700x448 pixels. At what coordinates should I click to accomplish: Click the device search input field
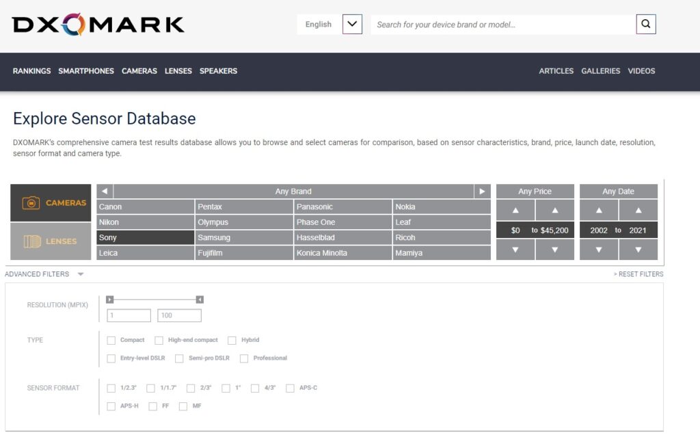click(x=502, y=25)
